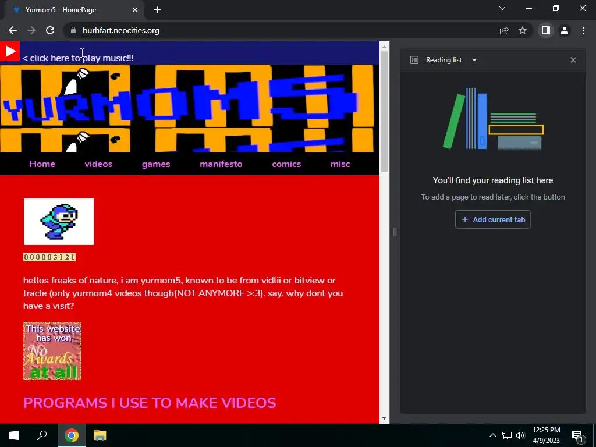Open the Chrome profile icon
The width and height of the screenshot is (596, 447).
(565, 30)
